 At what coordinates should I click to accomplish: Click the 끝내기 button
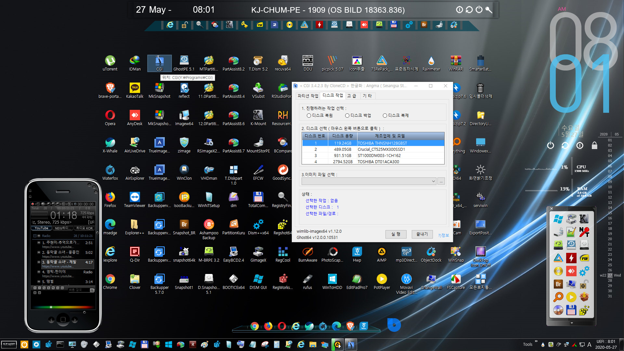tap(422, 234)
